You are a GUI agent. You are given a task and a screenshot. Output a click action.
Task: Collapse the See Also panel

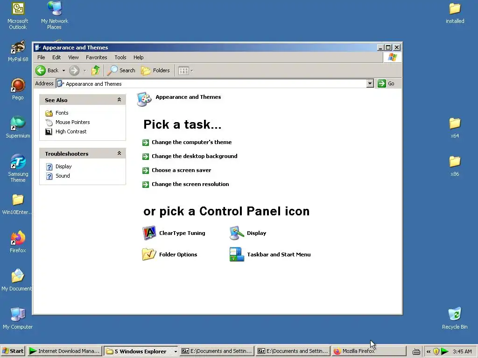click(119, 100)
